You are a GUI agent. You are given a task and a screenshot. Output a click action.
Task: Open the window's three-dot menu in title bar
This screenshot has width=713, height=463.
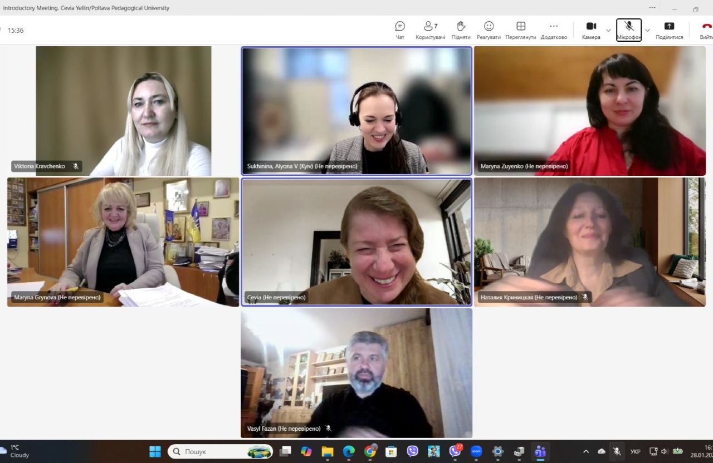(x=652, y=8)
